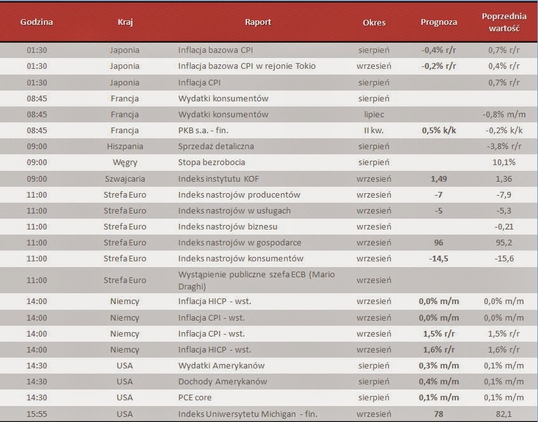Select the 0,4% r/r previous value
538x422 pixels.
coord(504,66)
